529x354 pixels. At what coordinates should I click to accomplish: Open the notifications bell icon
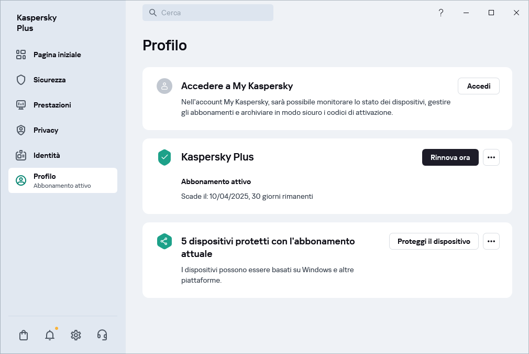[x=50, y=335]
